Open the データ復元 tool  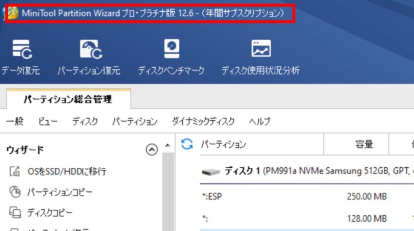point(21,57)
